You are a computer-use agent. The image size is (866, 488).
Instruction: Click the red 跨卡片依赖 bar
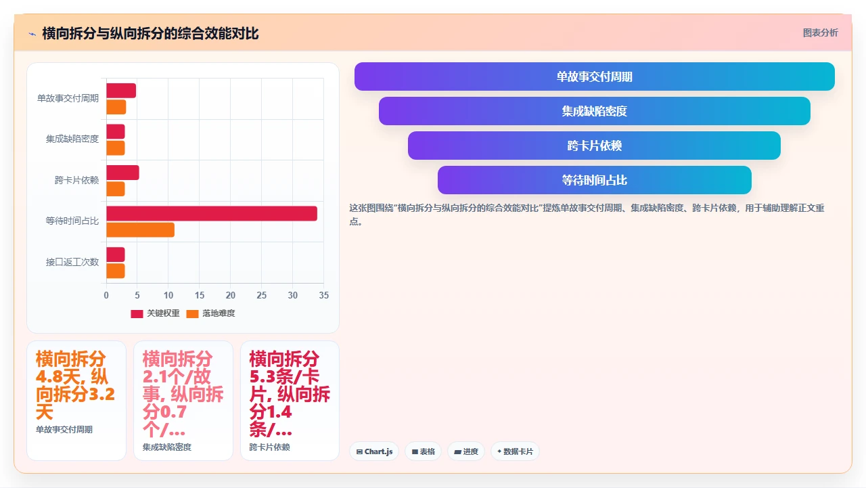coord(122,173)
